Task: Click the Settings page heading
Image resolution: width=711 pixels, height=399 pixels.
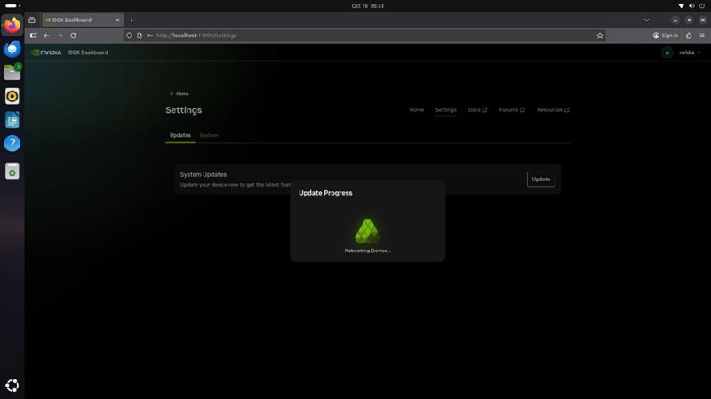Action: coord(183,110)
